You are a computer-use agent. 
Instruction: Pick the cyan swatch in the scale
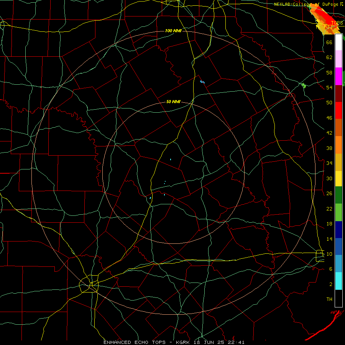338,281
